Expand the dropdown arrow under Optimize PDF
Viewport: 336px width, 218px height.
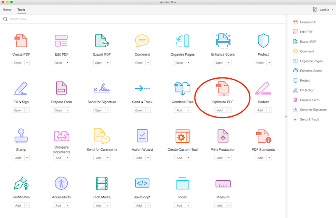point(229,110)
